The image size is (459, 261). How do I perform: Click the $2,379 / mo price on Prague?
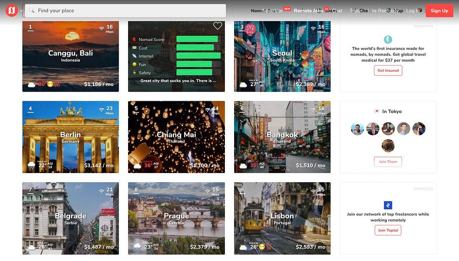205,247
